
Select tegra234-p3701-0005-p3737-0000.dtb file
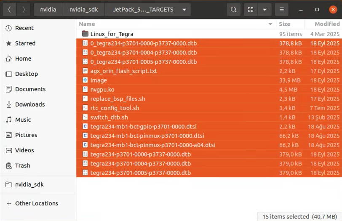pyautogui.click(x=209, y=173)
